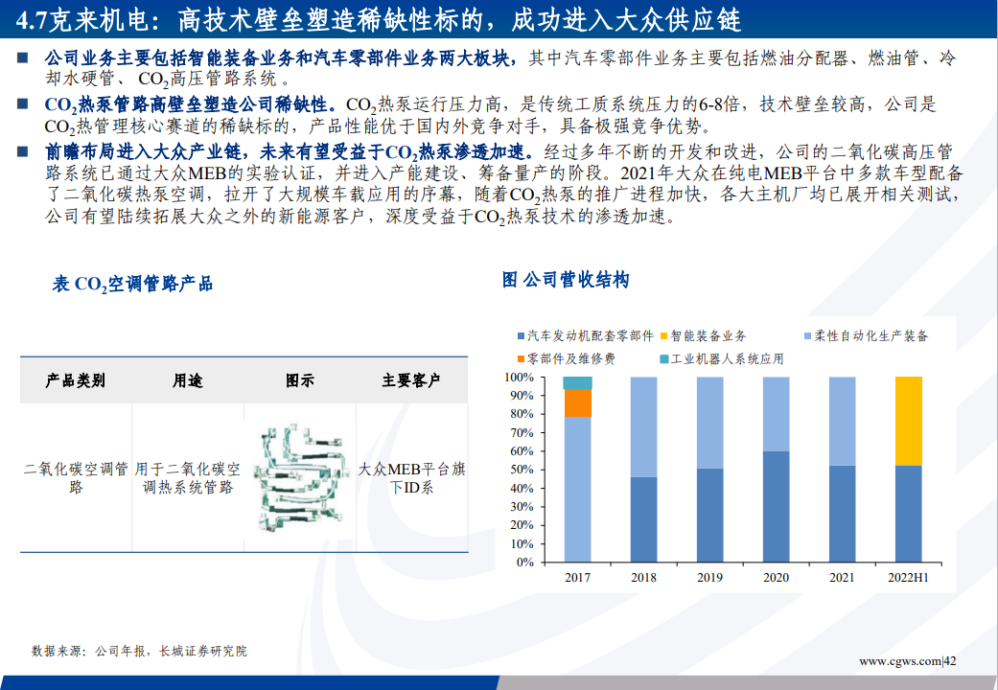This screenshot has height=690, width=998.
Task: Click the teal top segment of 2017 bar
Action: 577,383
